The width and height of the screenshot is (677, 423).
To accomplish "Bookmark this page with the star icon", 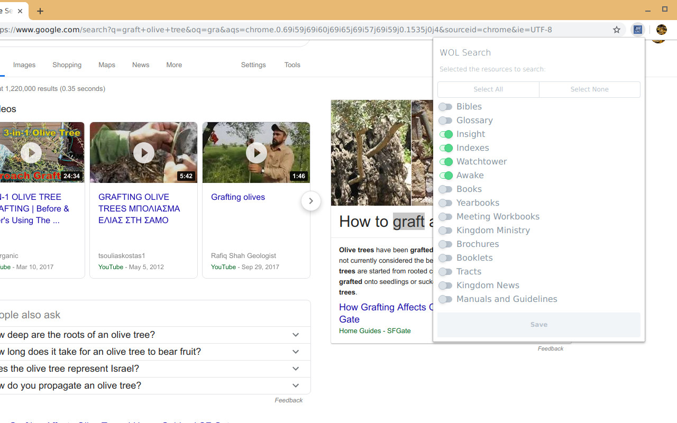I will tap(617, 30).
